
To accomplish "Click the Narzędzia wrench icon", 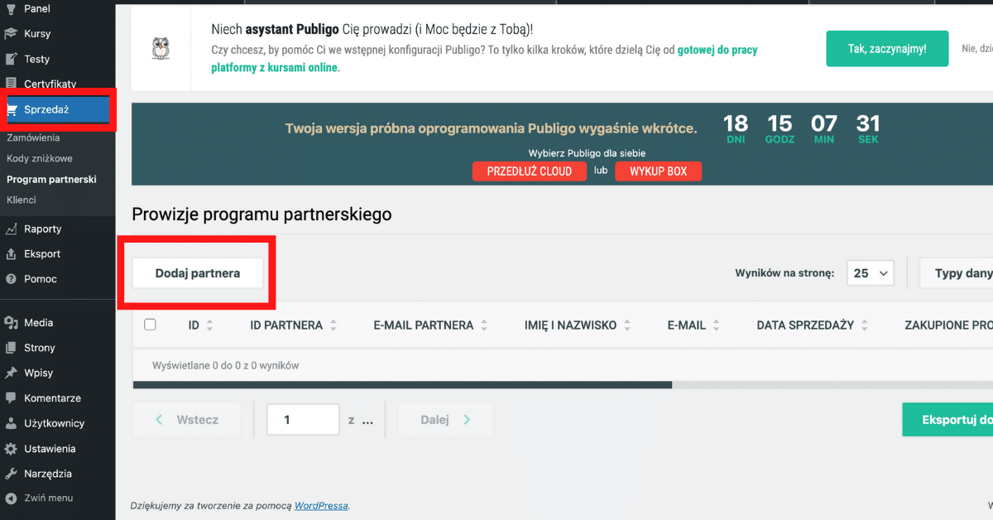I will 11,474.
